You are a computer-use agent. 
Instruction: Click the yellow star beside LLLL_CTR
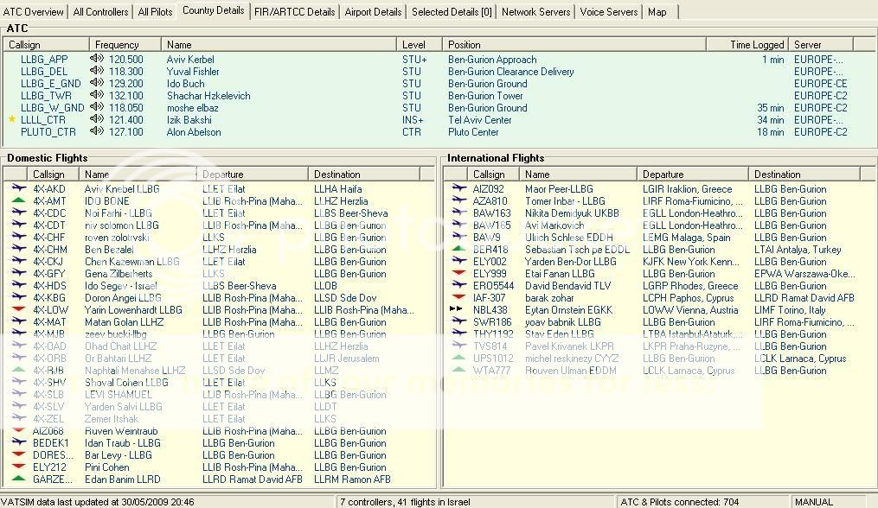tap(11, 120)
